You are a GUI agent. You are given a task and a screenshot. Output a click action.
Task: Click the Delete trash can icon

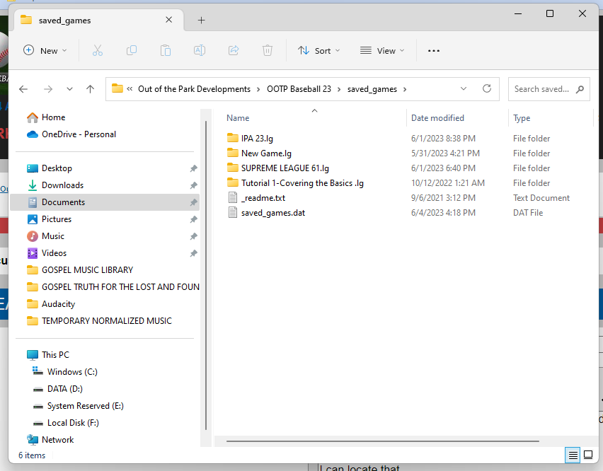coord(268,50)
